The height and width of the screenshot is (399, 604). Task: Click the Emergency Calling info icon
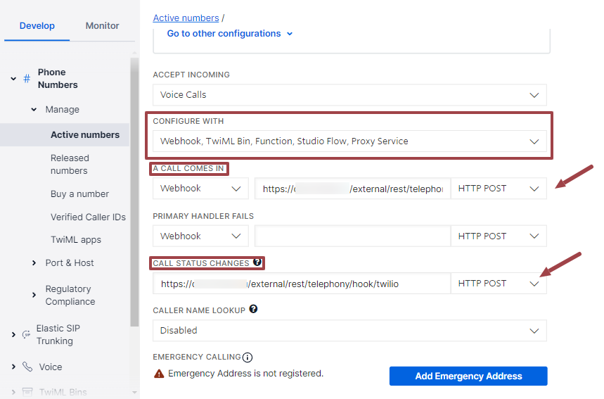point(248,357)
